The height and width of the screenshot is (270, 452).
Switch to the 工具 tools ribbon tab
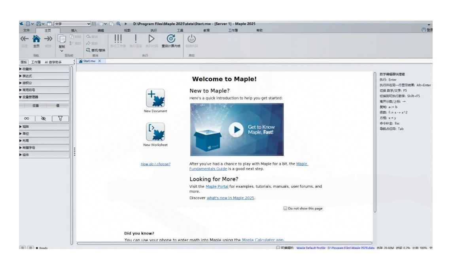[180, 30]
